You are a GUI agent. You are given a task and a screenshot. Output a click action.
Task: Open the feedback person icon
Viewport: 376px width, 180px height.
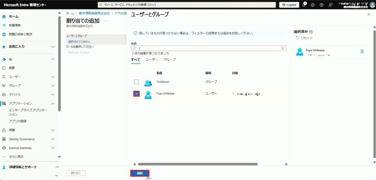330,5
